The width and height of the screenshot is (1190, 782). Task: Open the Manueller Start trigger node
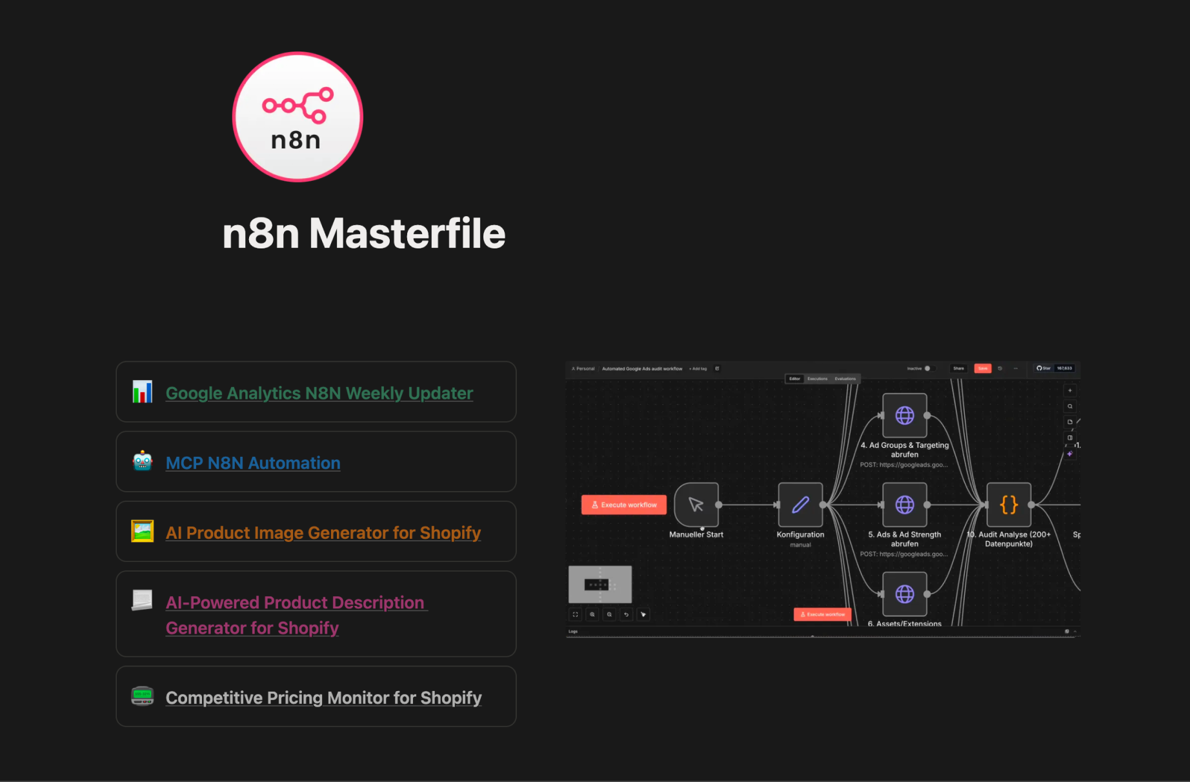[696, 505]
